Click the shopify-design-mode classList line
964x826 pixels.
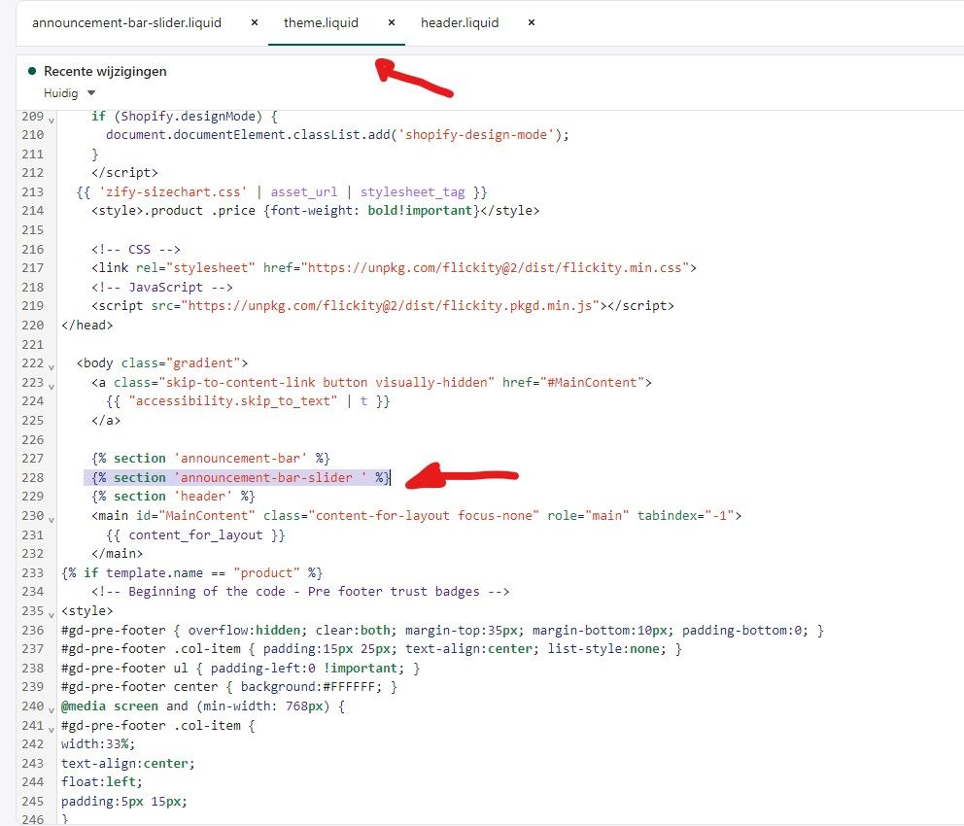point(337,135)
